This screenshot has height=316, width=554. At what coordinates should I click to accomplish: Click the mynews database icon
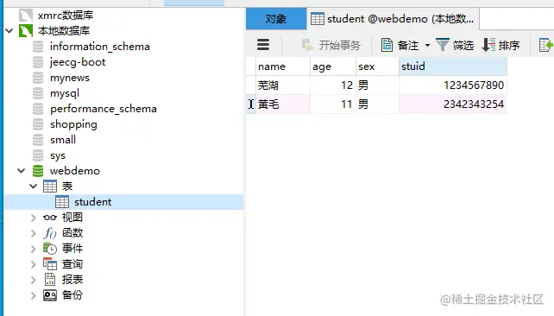(38, 78)
